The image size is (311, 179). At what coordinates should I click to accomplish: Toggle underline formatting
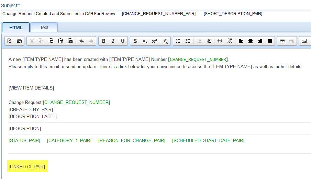click(123, 41)
